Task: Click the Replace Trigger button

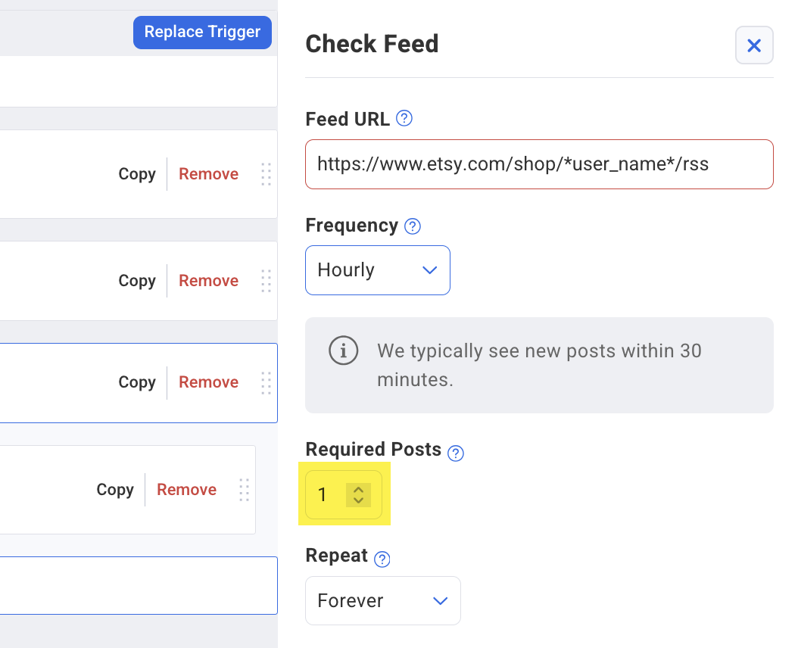Action: point(202,32)
